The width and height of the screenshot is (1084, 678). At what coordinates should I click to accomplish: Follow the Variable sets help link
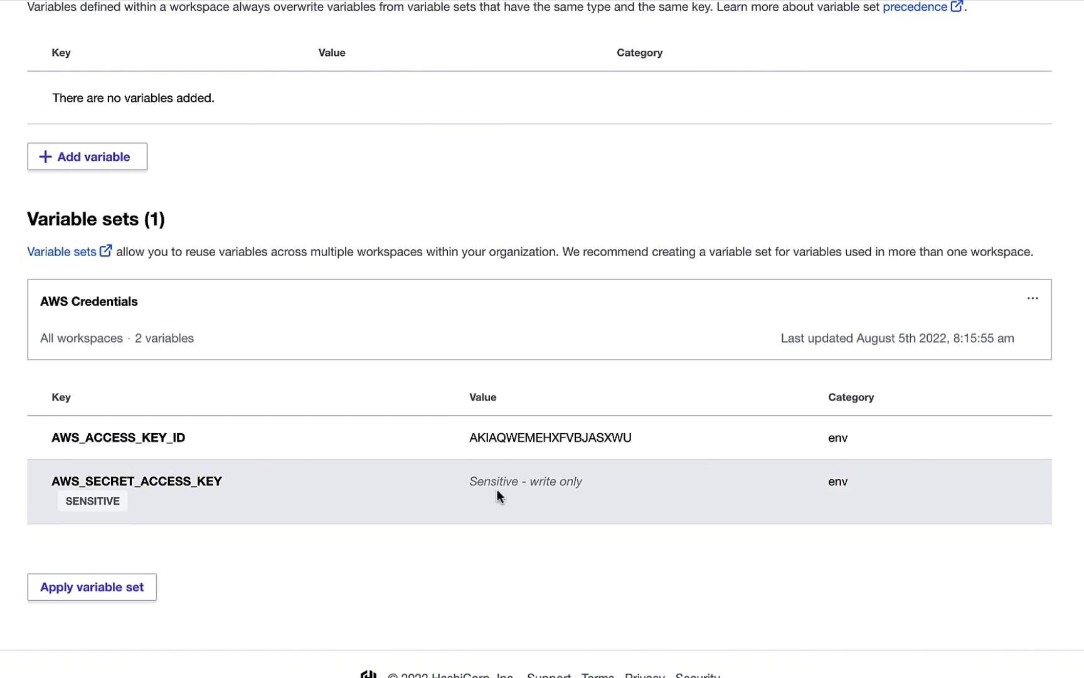(x=61, y=252)
